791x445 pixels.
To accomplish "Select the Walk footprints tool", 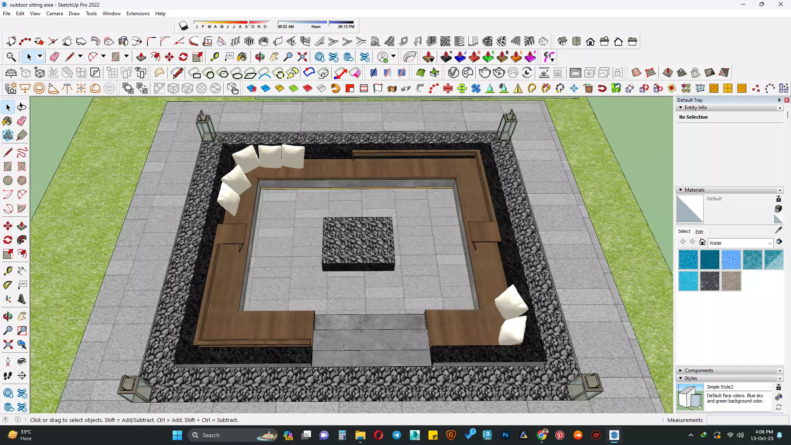I will pyautogui.click(x=7, y=376).
